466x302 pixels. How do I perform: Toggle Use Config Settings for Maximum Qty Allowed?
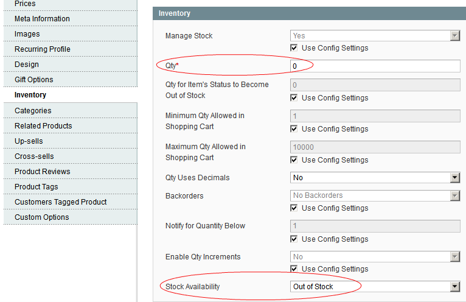294,160
